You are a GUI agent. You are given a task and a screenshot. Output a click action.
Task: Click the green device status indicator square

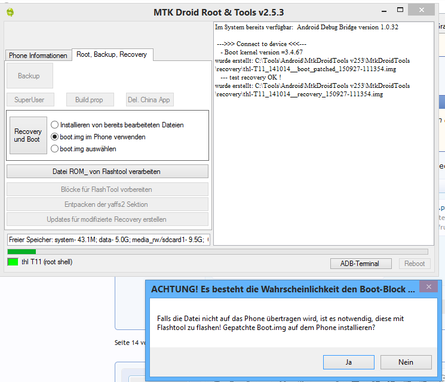[x=12, y=262]
